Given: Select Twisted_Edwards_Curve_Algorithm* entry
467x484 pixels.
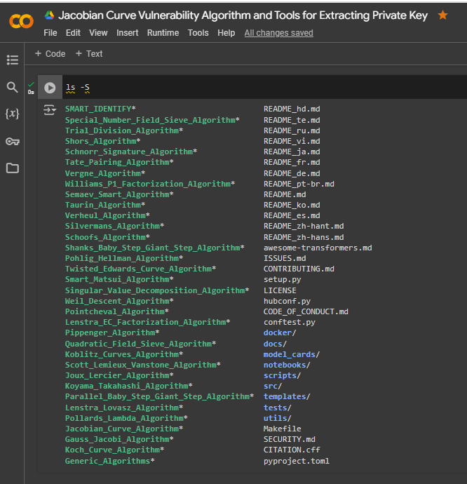Looking at the screenshot, I should [140, 269].
